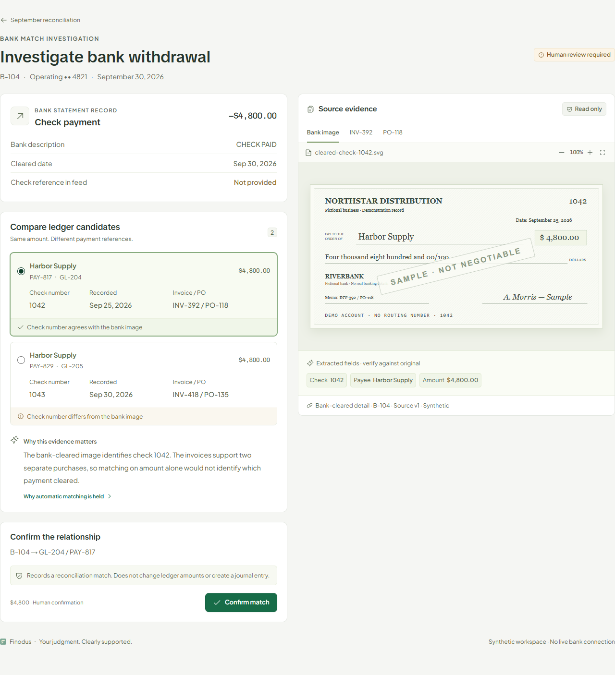
Task: Click warning icon beside check number differs
Action: pyautogui.click(x=21, y=416)
